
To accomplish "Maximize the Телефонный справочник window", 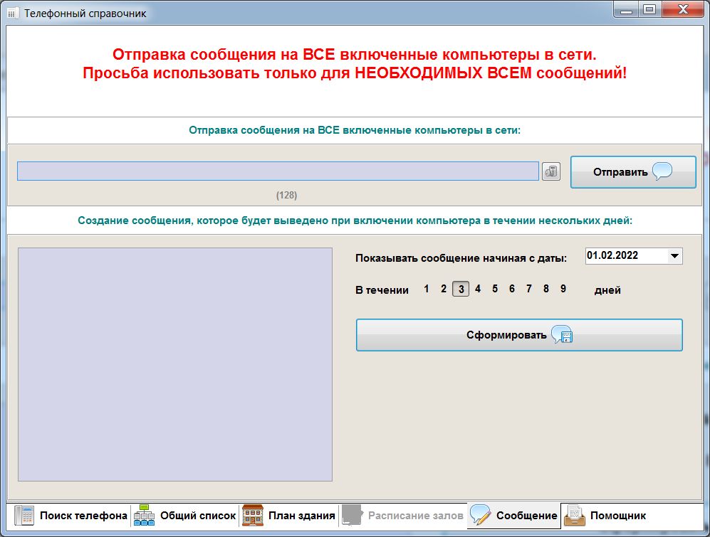I will [x=649, y=9].
